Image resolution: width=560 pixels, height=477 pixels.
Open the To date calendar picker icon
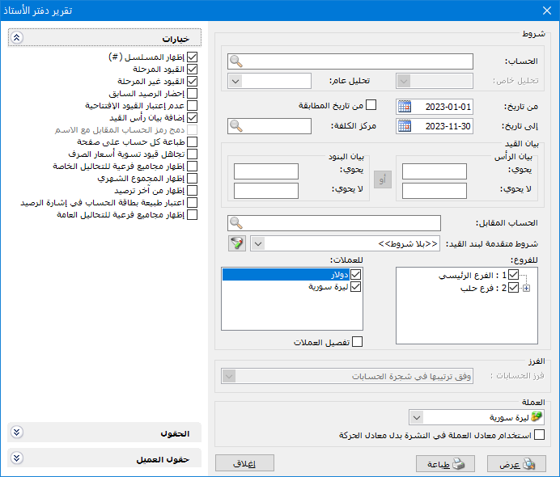405,126
